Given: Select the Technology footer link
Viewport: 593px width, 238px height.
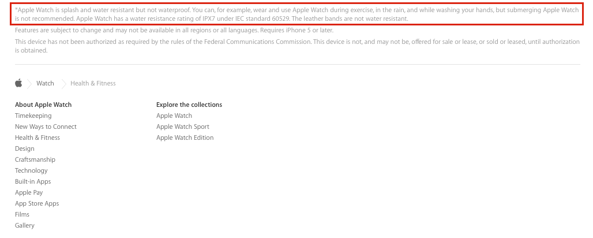Looking at the screenshot, I should (31, 170).
